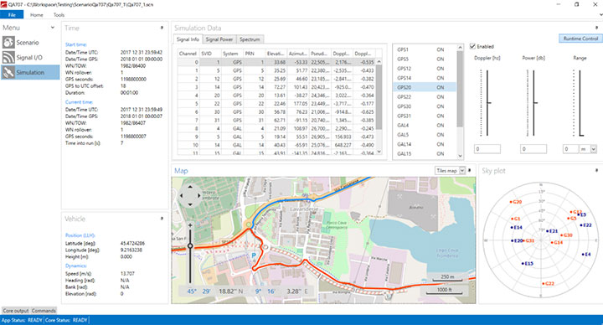Toggle the Enabled checkbox

[472, 46]
